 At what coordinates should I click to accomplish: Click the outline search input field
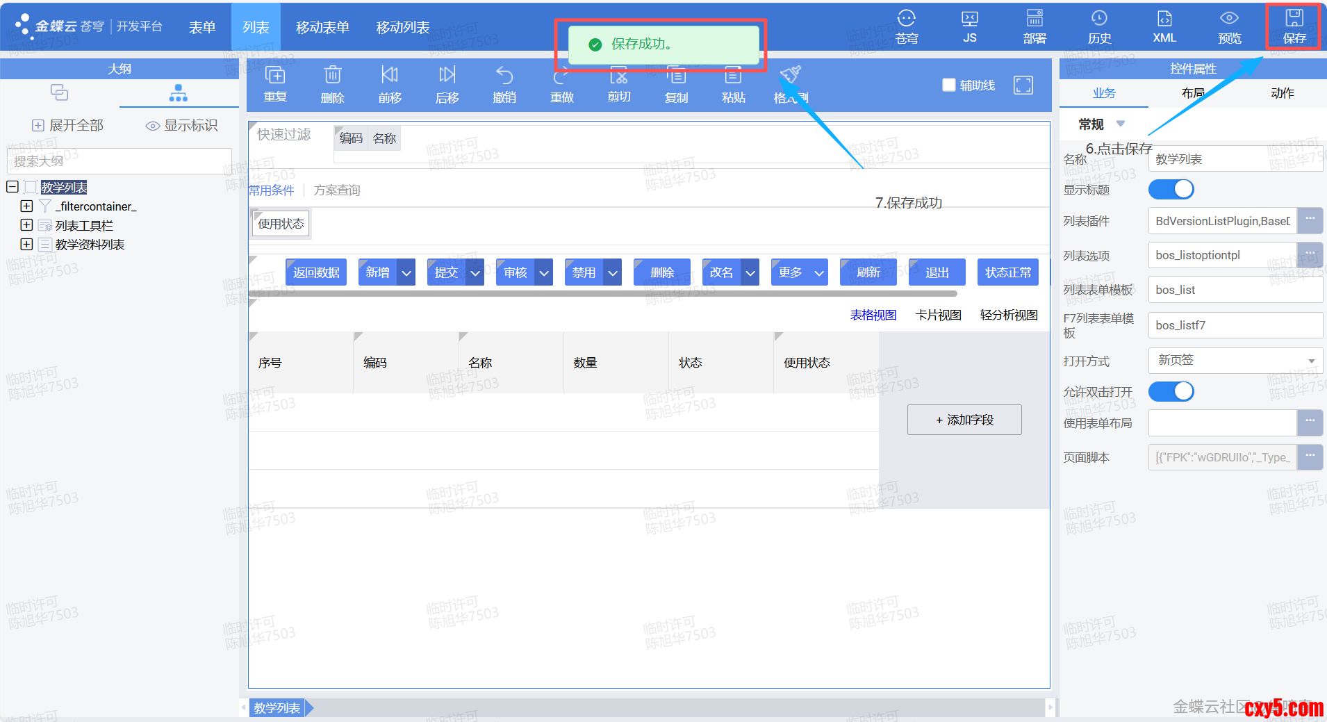tap(119, 161)
